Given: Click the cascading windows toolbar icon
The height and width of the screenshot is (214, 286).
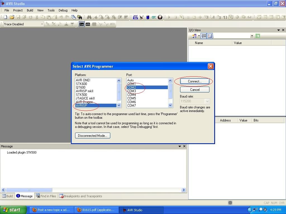Looking at the screenshot, I should tap(73, 17).
